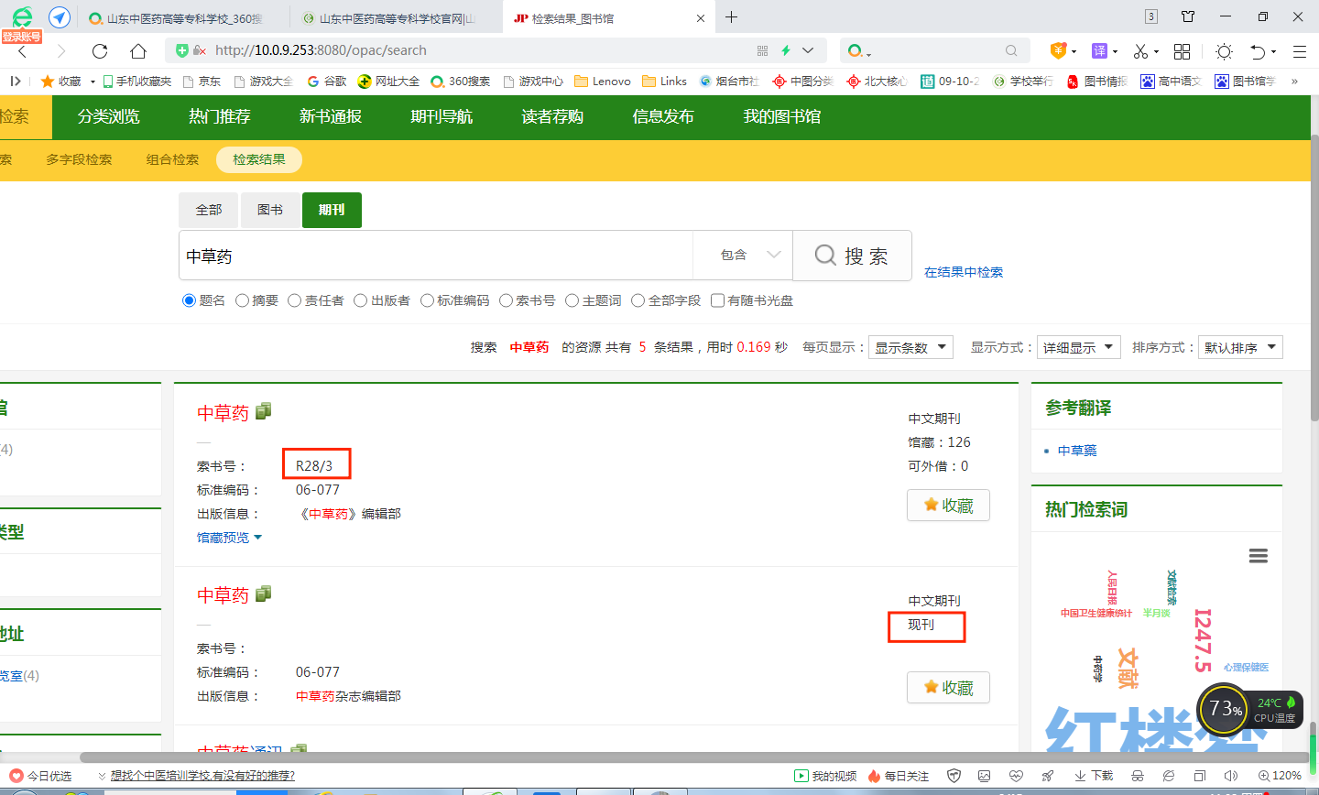Enable the 有随书光盘 checkbox

click(718, 300)
